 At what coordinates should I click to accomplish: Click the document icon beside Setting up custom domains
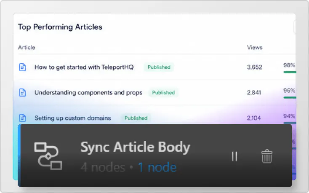pyautogui.click(x=22, y=118)
